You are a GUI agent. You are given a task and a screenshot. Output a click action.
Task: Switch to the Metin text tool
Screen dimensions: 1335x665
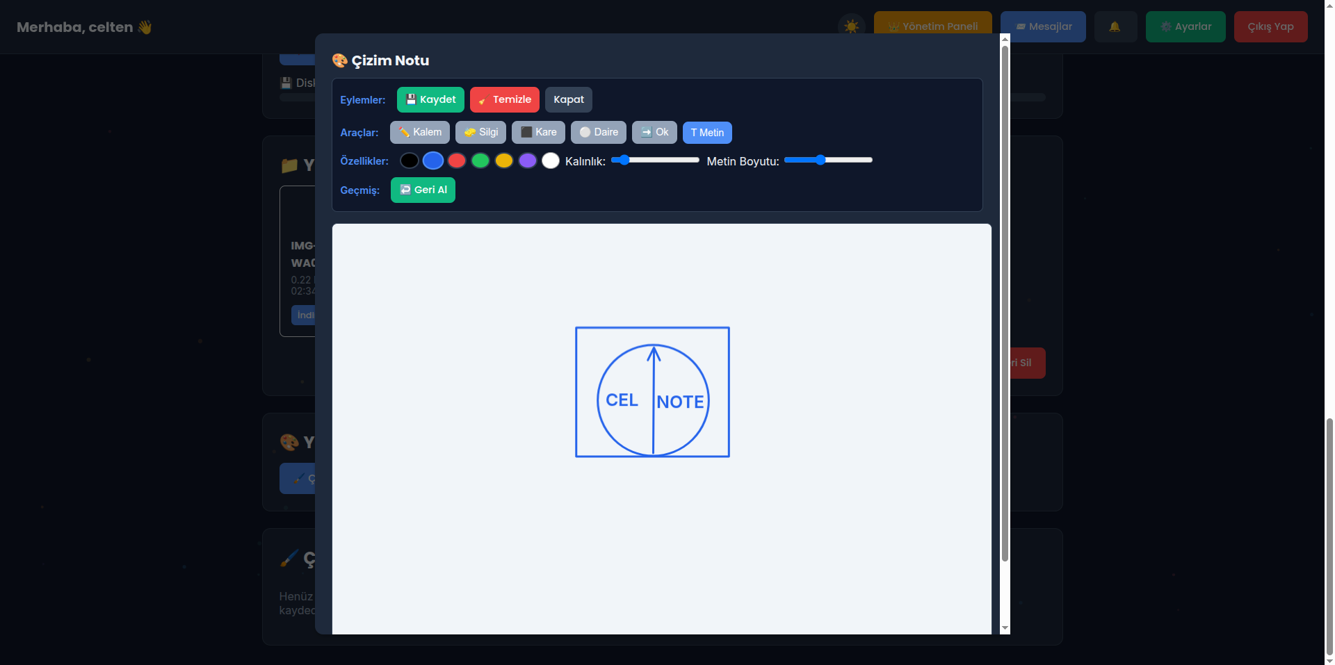(706, 133)
